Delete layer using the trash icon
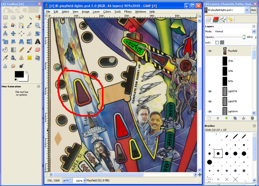Image resolution: width=259 pixels, height=186 pixels. click(x=252, y=118)
